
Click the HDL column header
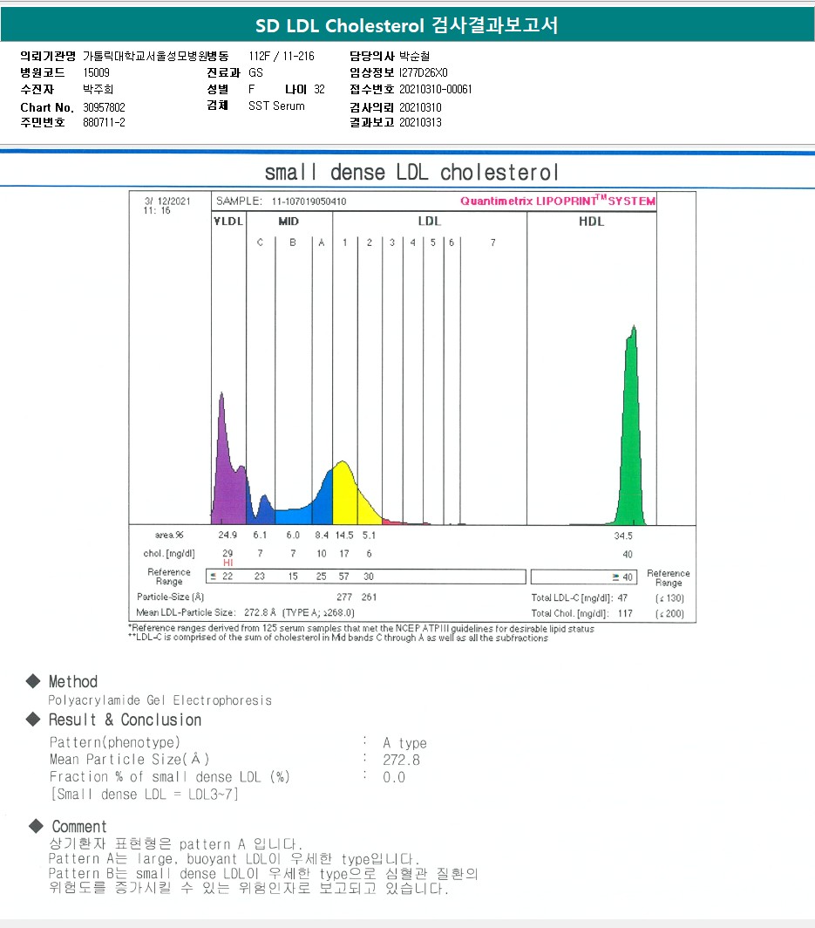coord(592,222)
